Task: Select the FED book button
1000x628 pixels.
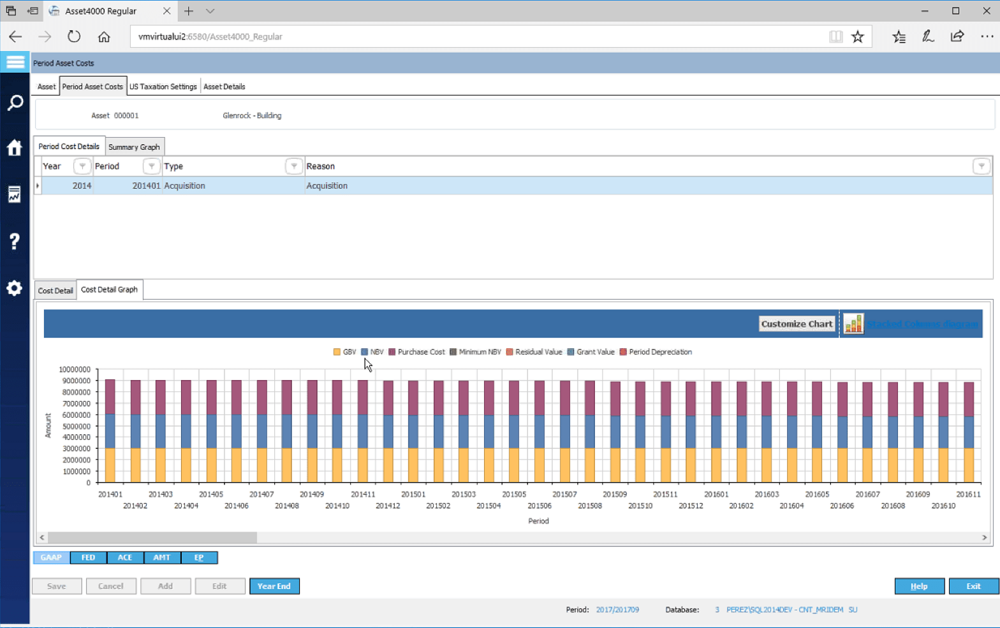Action: [x=88, y=558]
